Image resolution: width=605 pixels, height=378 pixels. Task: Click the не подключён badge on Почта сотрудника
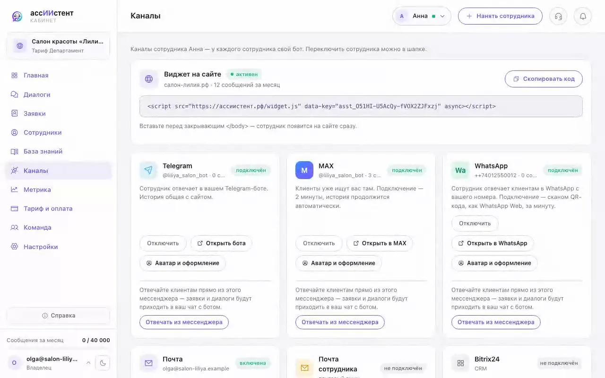403,368
